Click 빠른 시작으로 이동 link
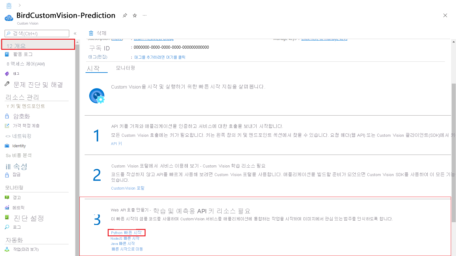456x256 pixels. click(x=127, y=249)
